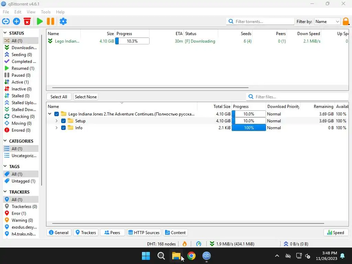Switch to the Trackers tab

click(86, 233)
